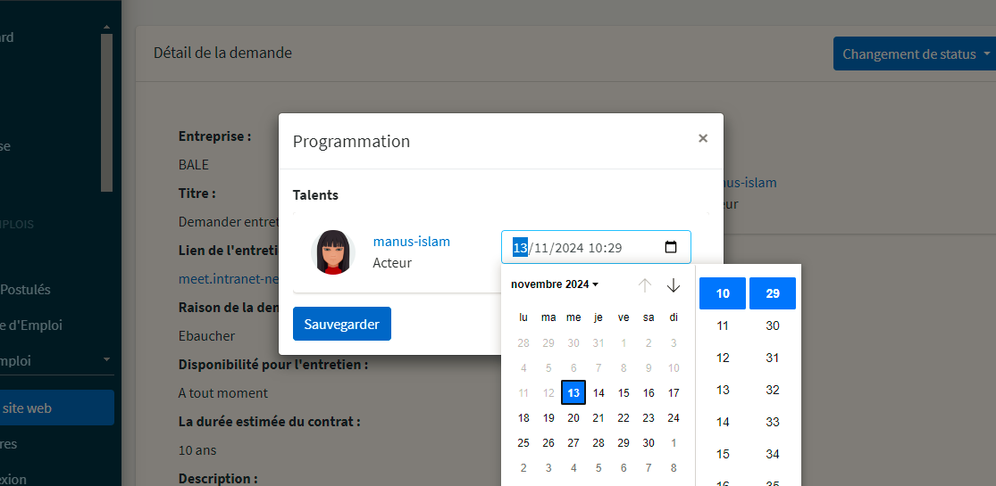Screen dimensions: 996x486
Task: Select hour 13 in the time column
Action: 723,390
